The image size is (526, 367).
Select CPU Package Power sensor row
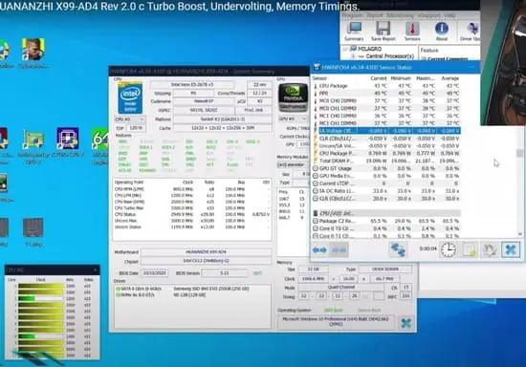pyautogui.click(x=385, y=153)
